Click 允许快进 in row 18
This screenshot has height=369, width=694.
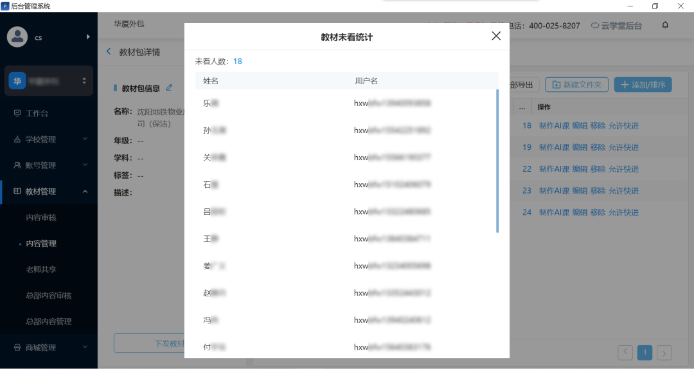(623, 126)
